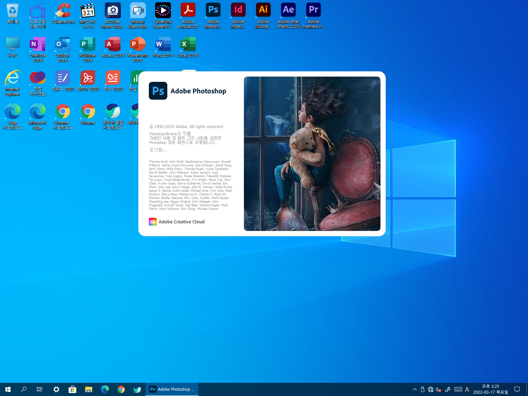Click the 'Vanessa Rivera의 작품' credit text

[x=170, y=134]
